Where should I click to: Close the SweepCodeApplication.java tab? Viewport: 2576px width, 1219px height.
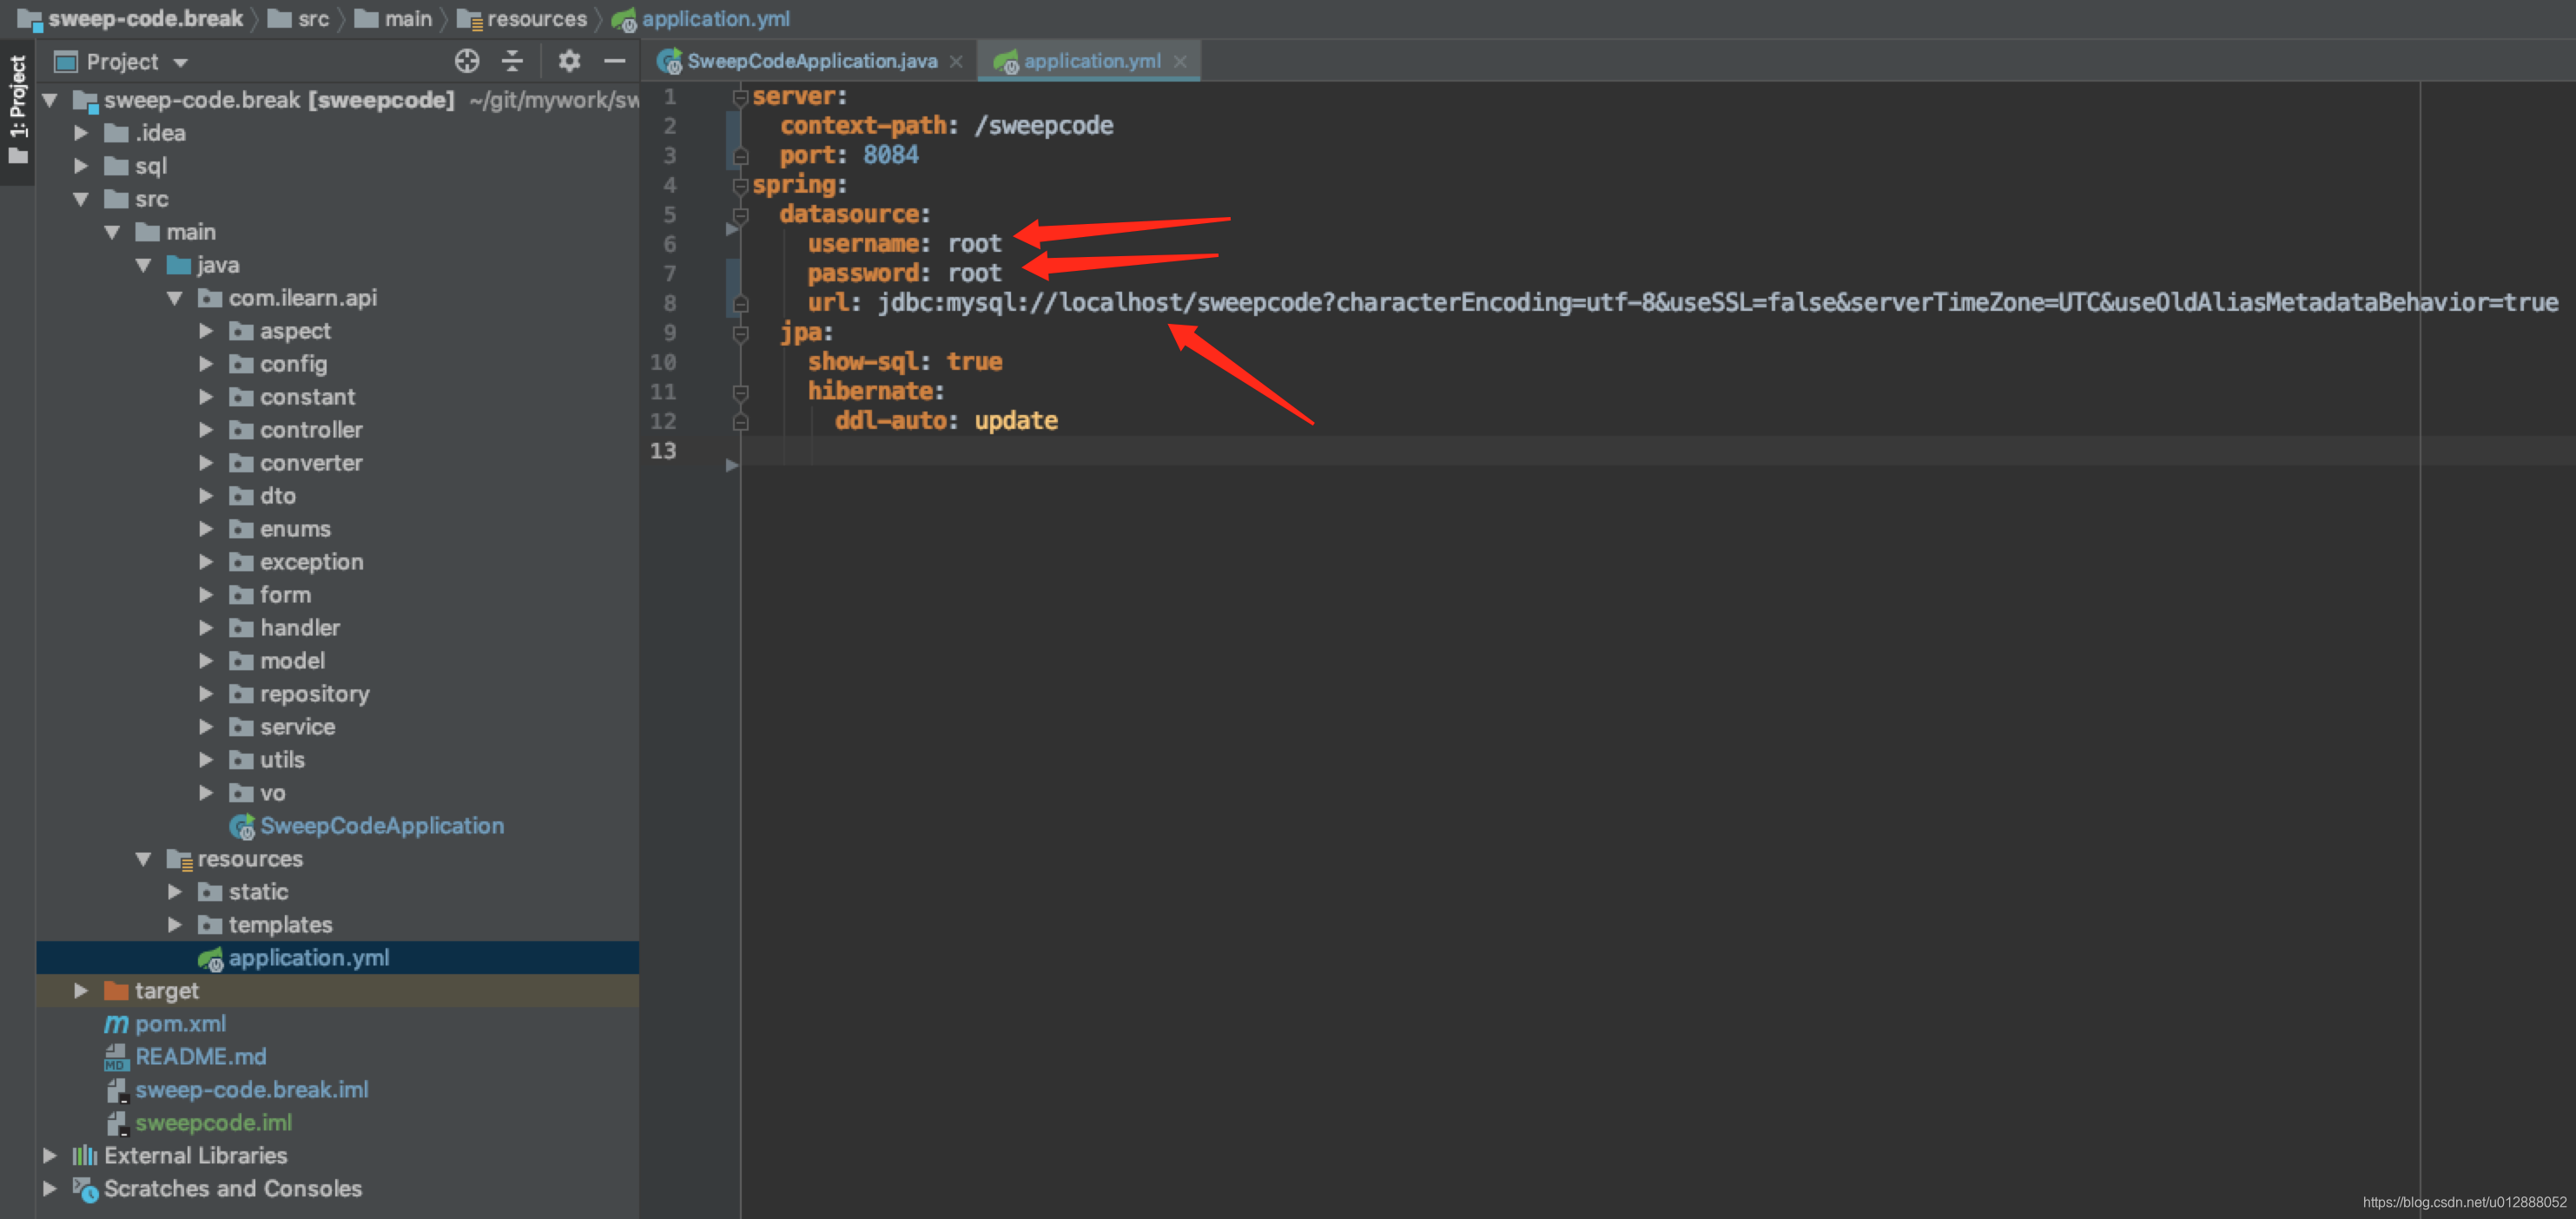click(x=956, y=62)
